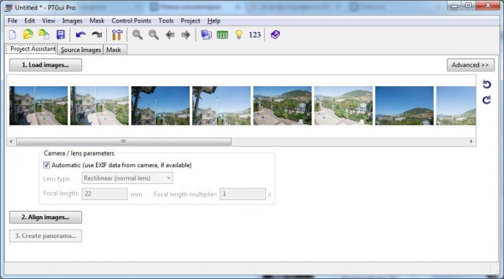504x279 pixels.
Task: Switch to the Source Images tab
Action: point(81,50)
